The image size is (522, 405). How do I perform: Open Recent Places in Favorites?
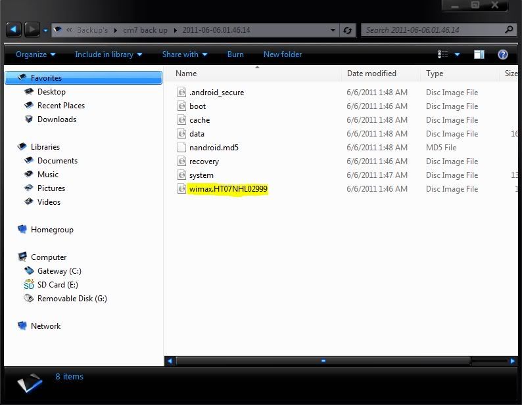61,106
